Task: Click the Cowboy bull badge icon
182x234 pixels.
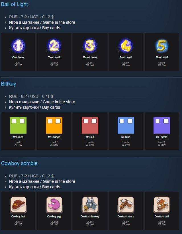Action: tap(162, 205)
